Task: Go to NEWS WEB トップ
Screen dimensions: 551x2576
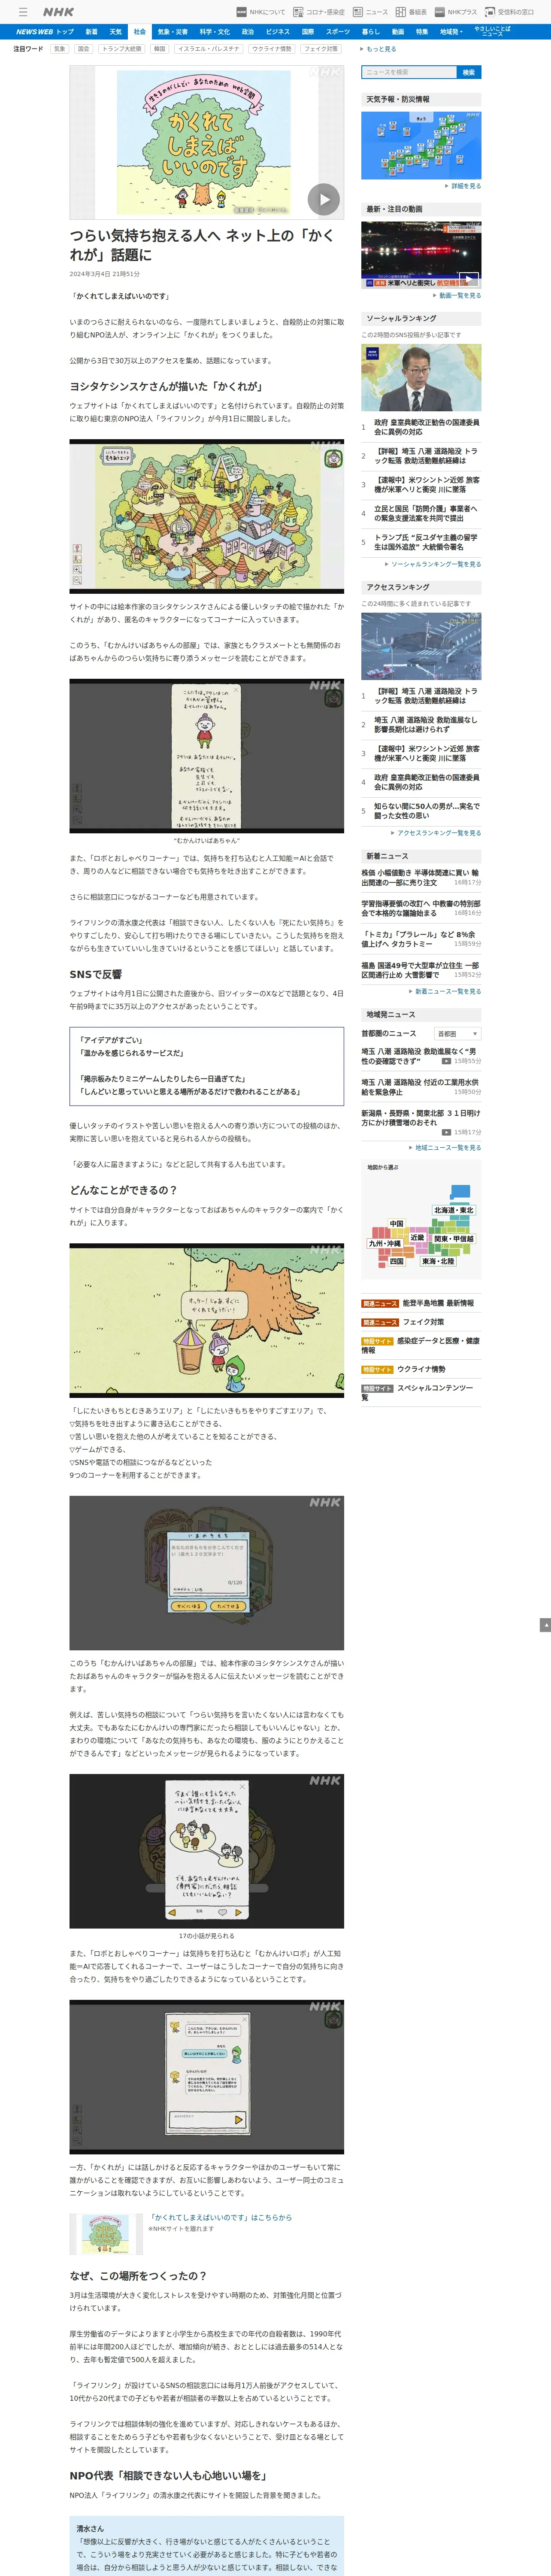Action: [45, 32]
